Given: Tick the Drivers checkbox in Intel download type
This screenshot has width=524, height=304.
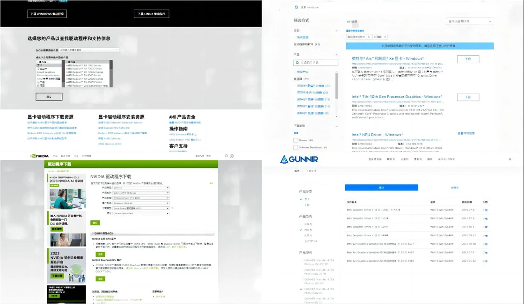Looking at the screenshot, I should pyautogui.click(x=296, y=140).
